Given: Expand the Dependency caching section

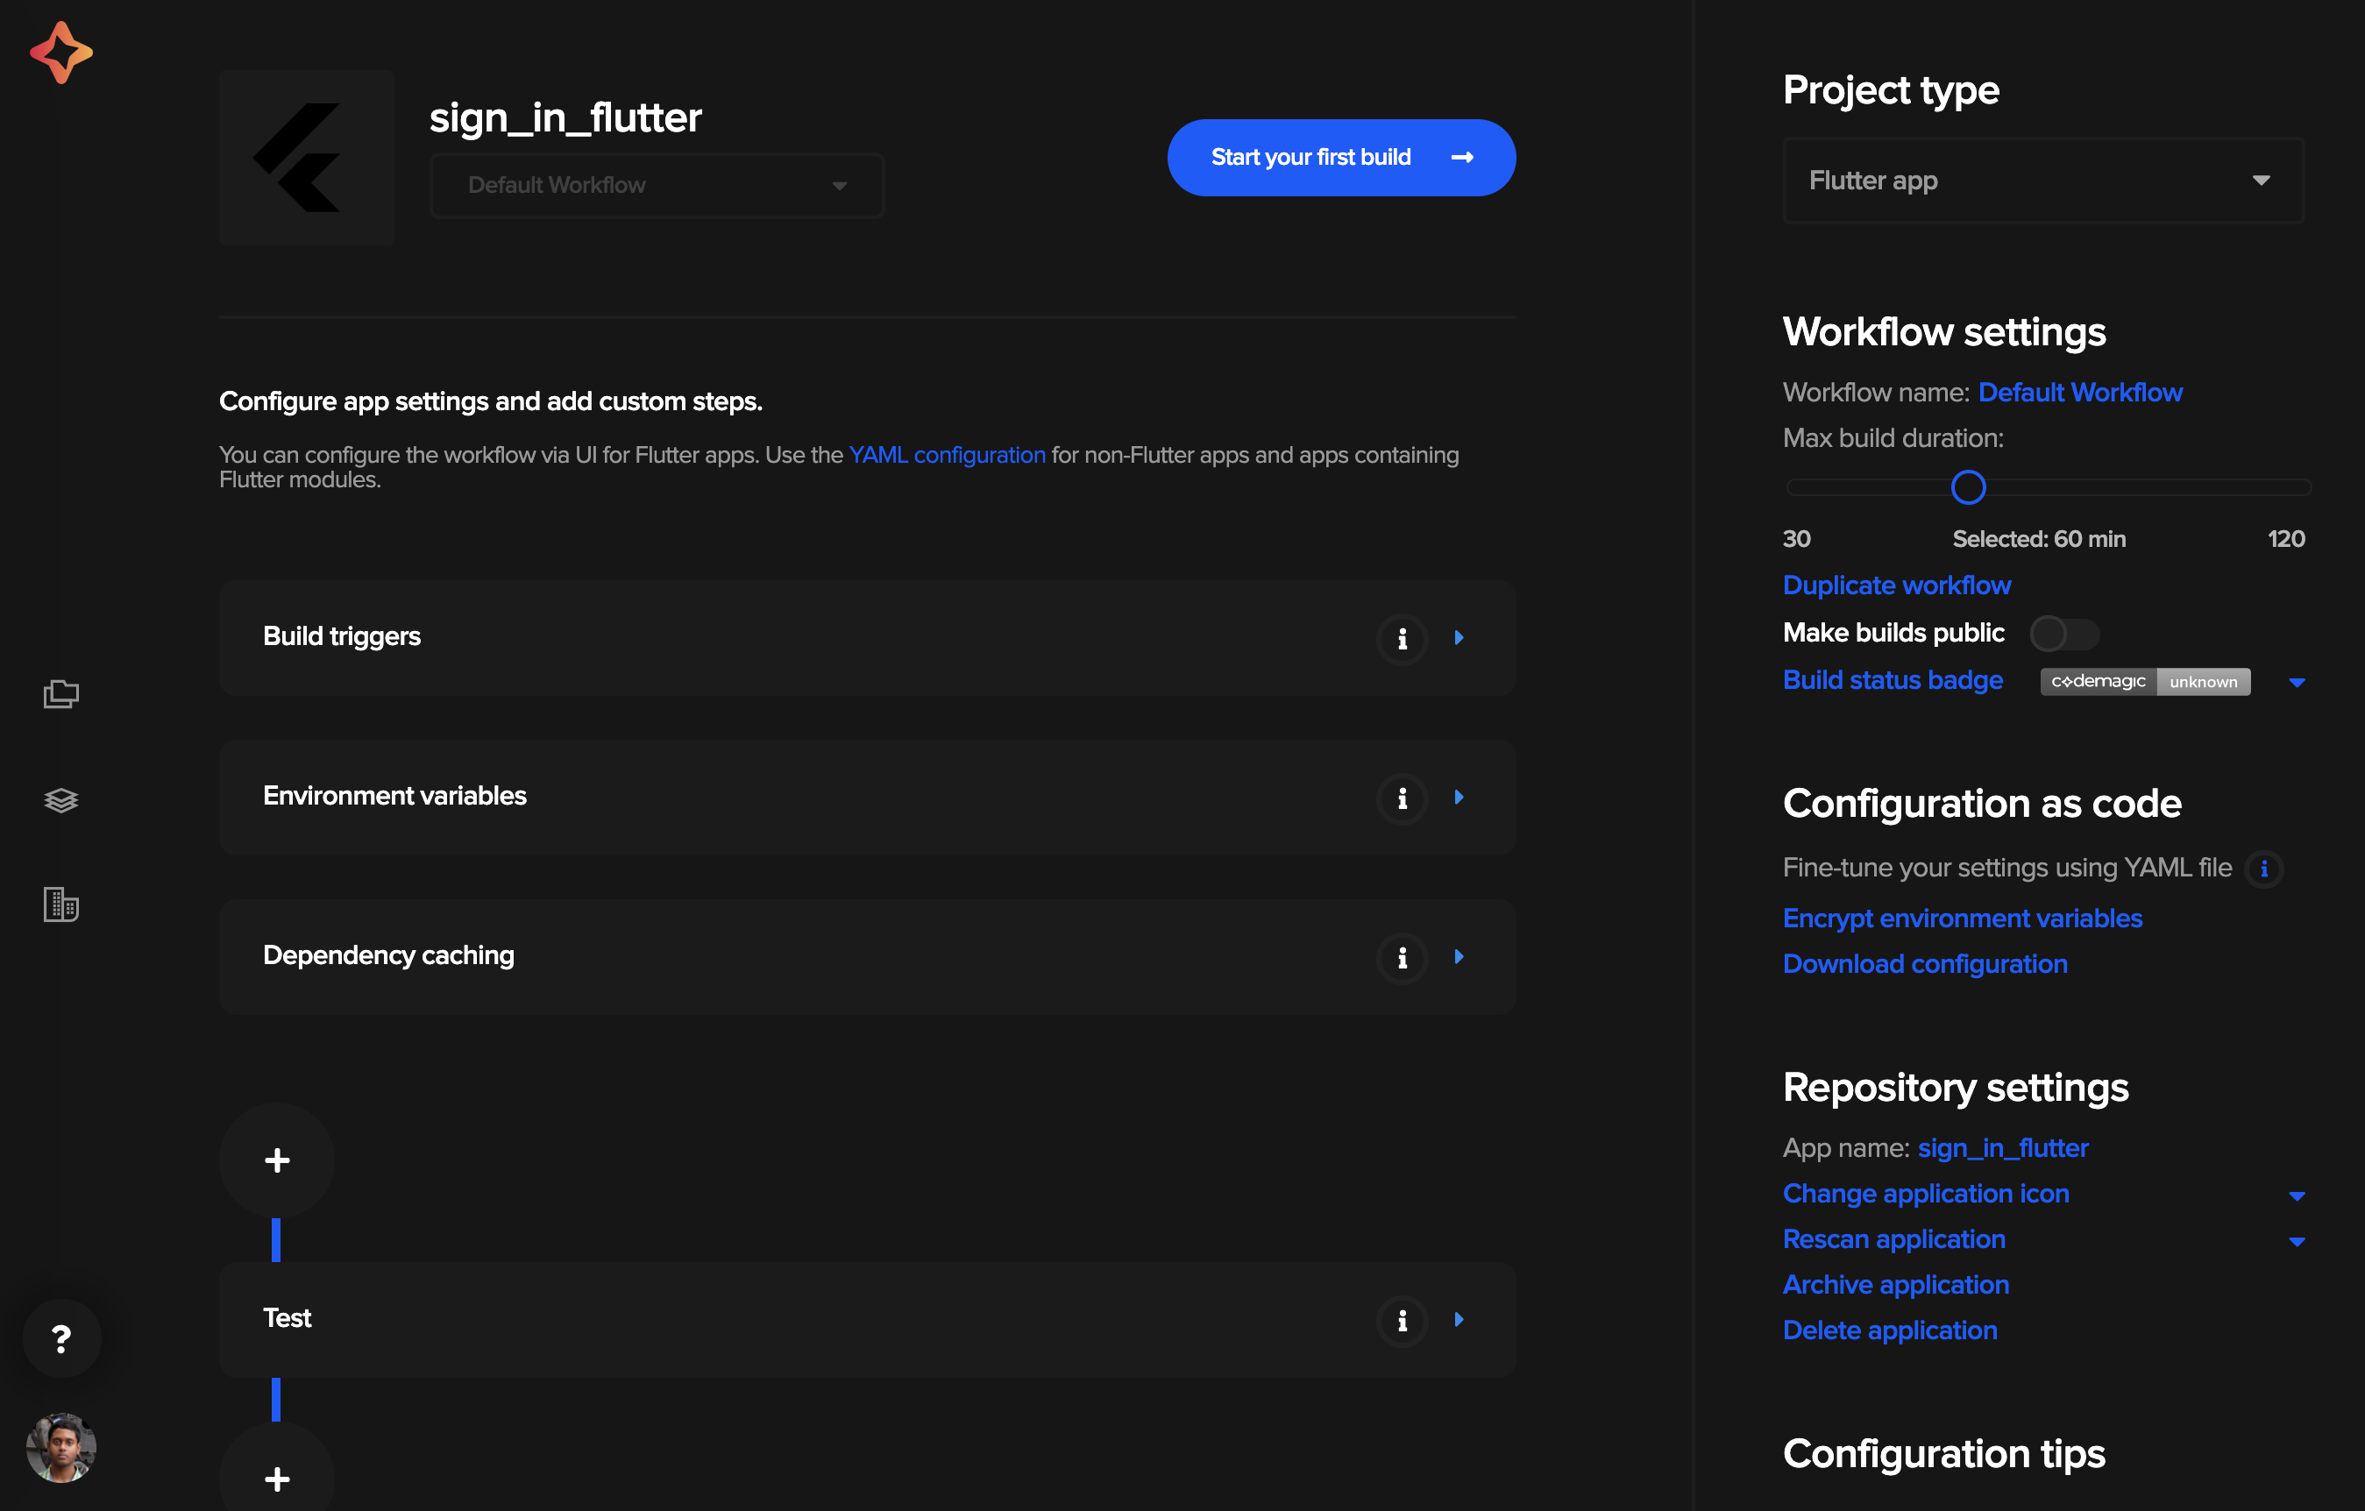Looking at the screenshot, I should point(1459,956).
